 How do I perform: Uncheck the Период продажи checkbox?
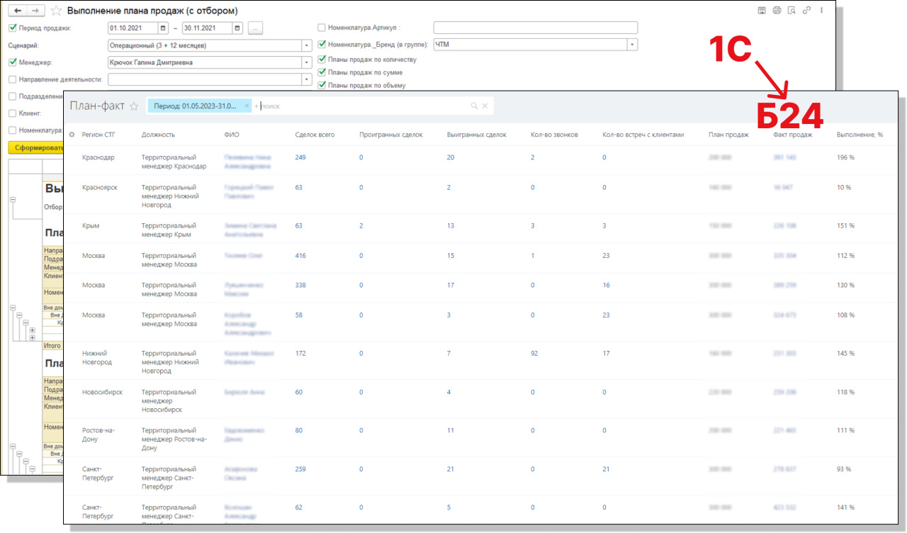(12, 28)
